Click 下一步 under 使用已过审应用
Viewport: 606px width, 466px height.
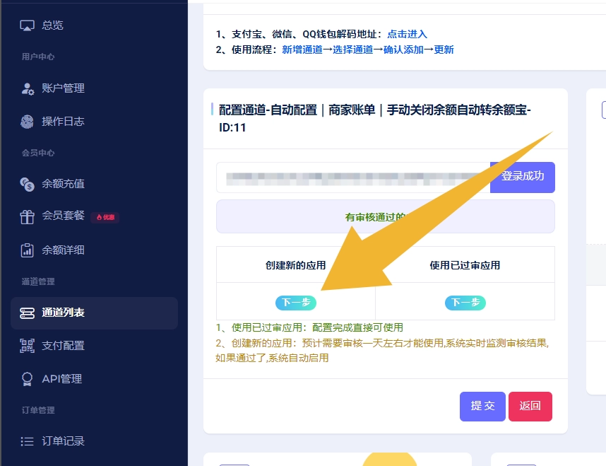click(465, 303)
